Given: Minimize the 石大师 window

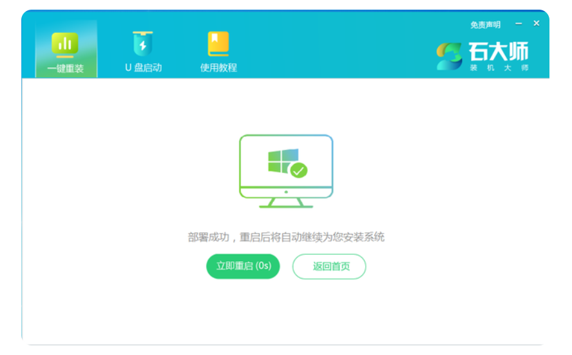Looking at the screenshot, I should [x=519, y=24].
